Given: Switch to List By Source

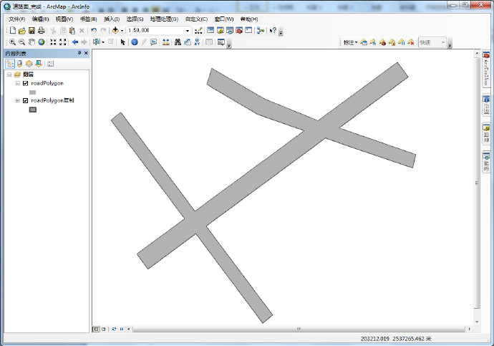Looking at the screenshot, I should pyautogui.click(x=19, y=64).
